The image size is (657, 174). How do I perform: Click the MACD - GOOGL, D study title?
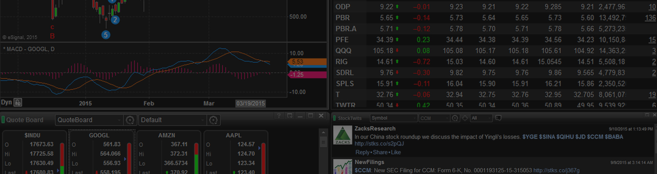coord(29,49)
